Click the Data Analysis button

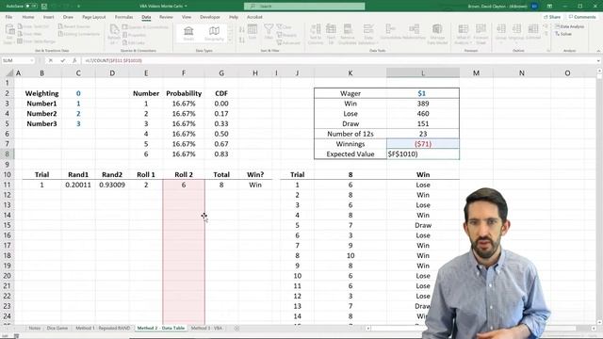point(569,26)
